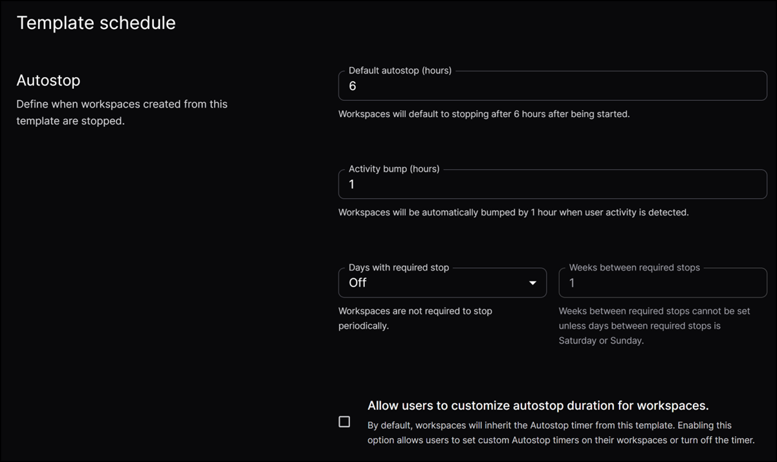
Task: Select the Weeks between required stops field
Action: click(662, 283)
